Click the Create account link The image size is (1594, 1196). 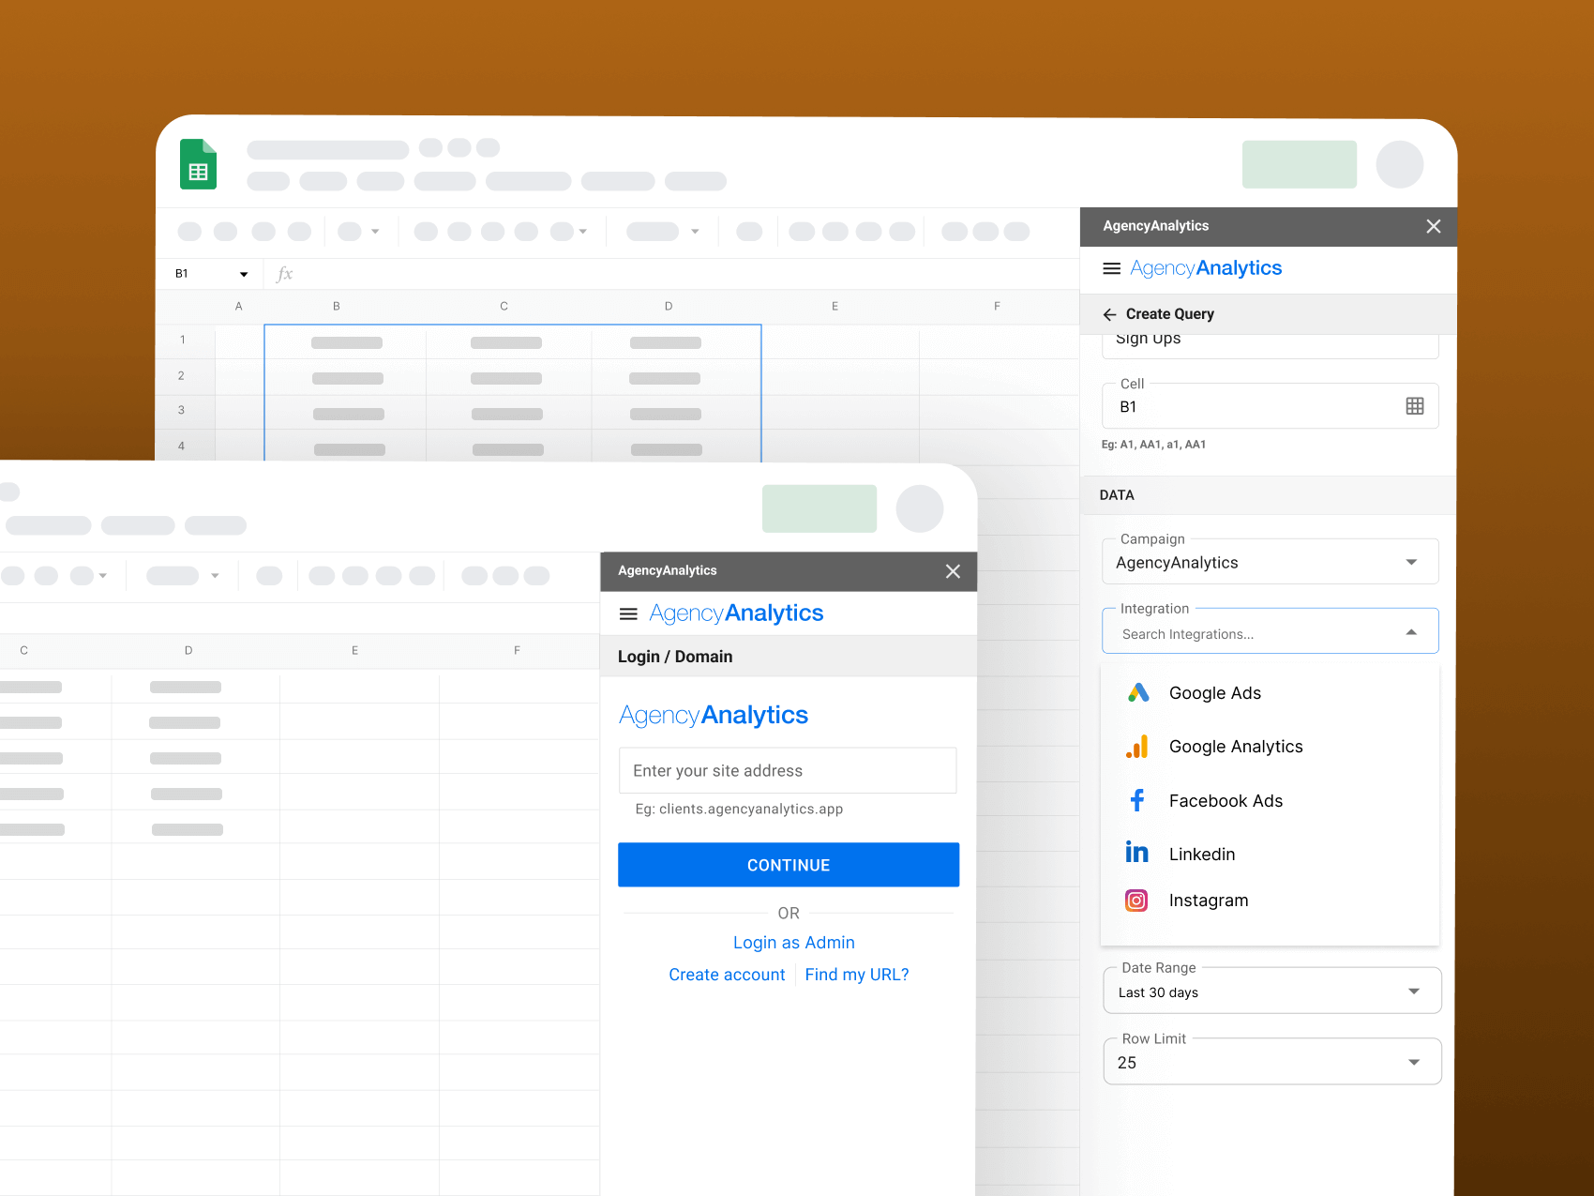727,975
